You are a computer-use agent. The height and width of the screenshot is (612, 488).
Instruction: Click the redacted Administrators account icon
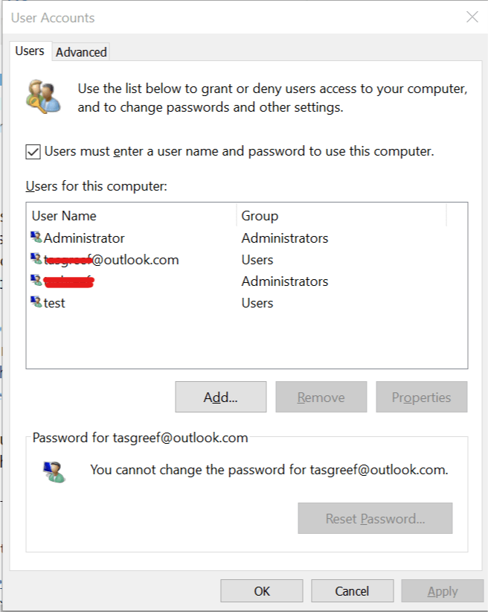pyautogui.click(x=36, y=280)
